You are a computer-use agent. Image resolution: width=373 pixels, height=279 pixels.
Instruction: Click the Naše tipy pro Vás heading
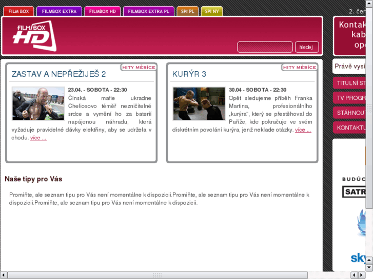point(33,179)
